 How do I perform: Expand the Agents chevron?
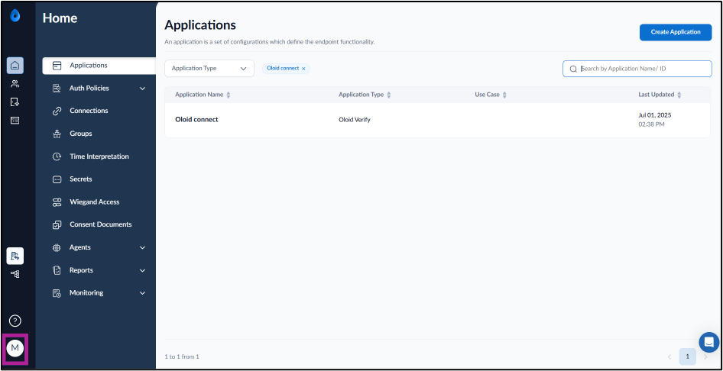(142, 247)
